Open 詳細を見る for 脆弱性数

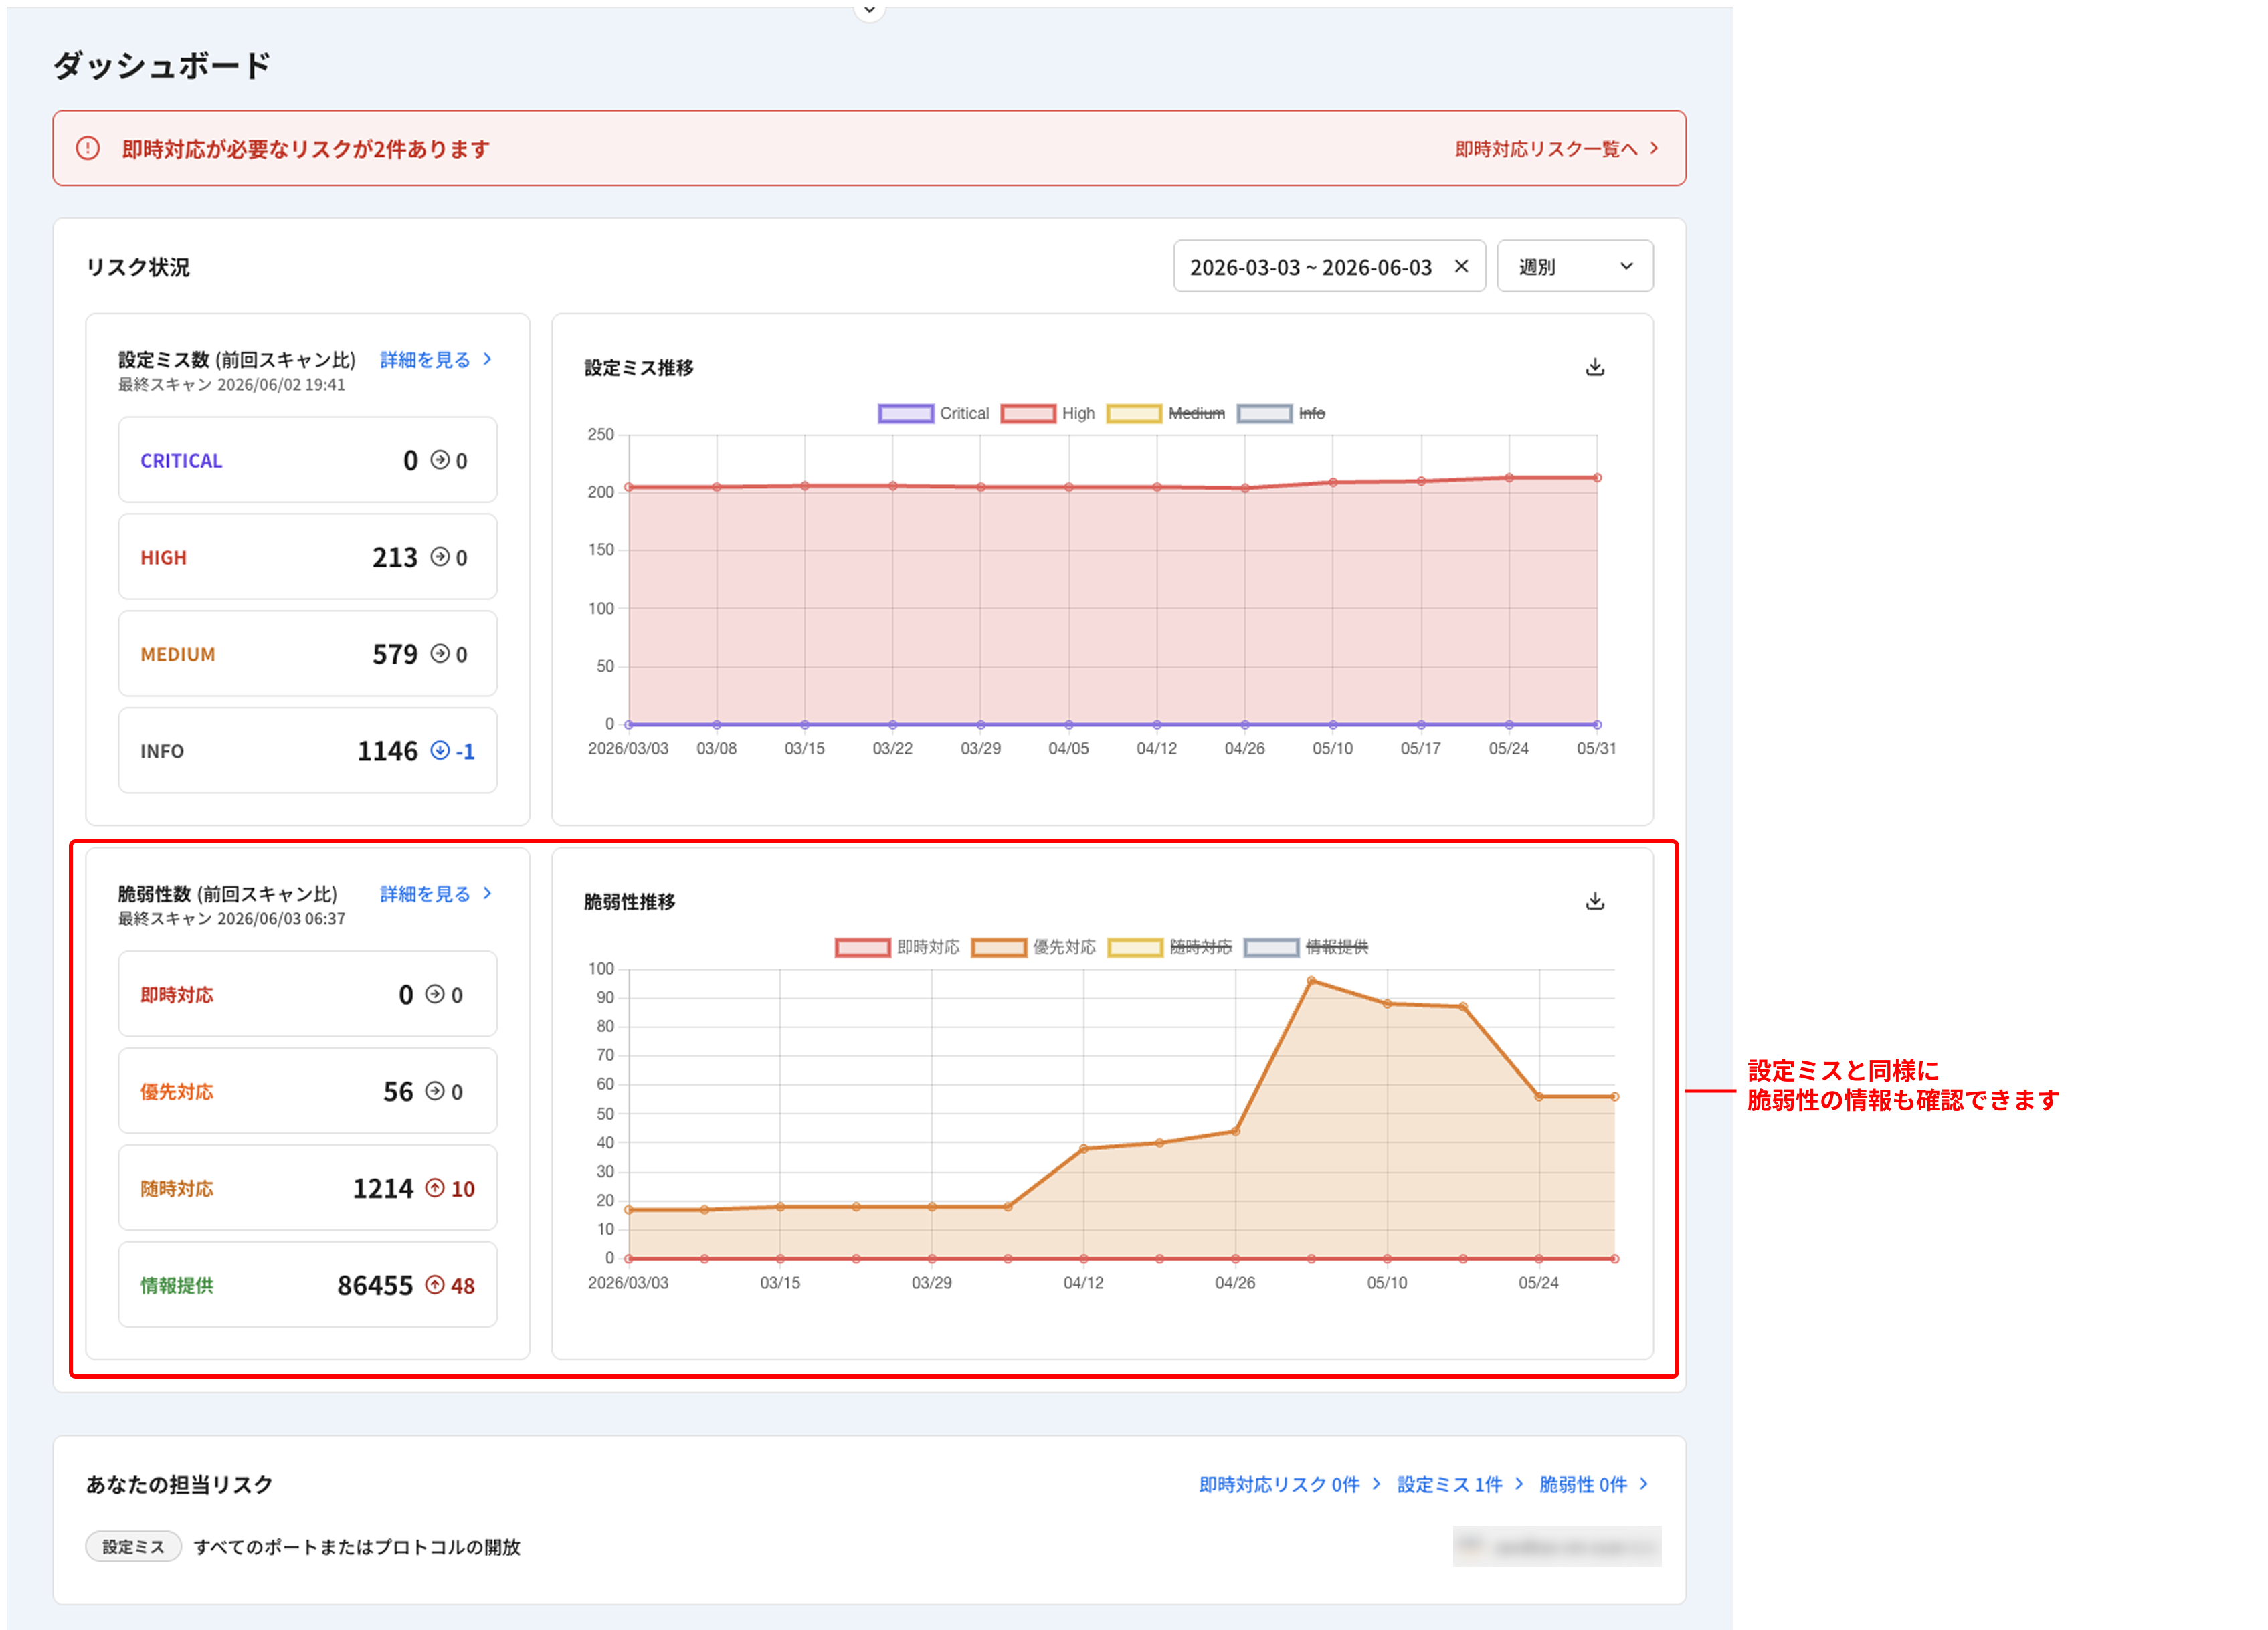pos(436,893)
